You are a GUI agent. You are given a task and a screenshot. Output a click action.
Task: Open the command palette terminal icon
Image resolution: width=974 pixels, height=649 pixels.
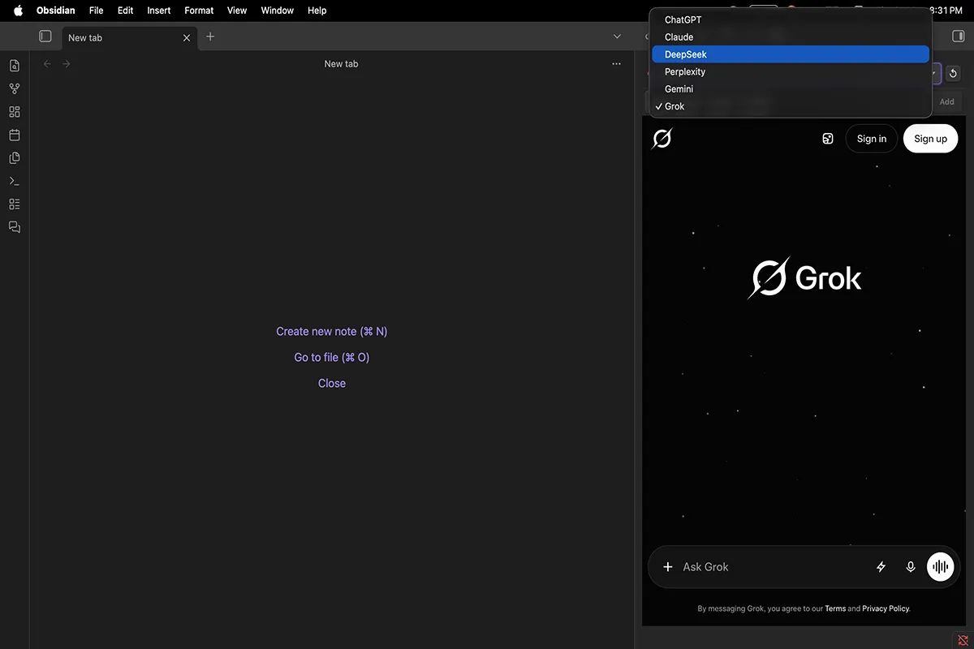[15, 181]
